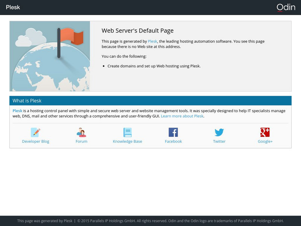Open the Forum text link

(x=81, y=142)
